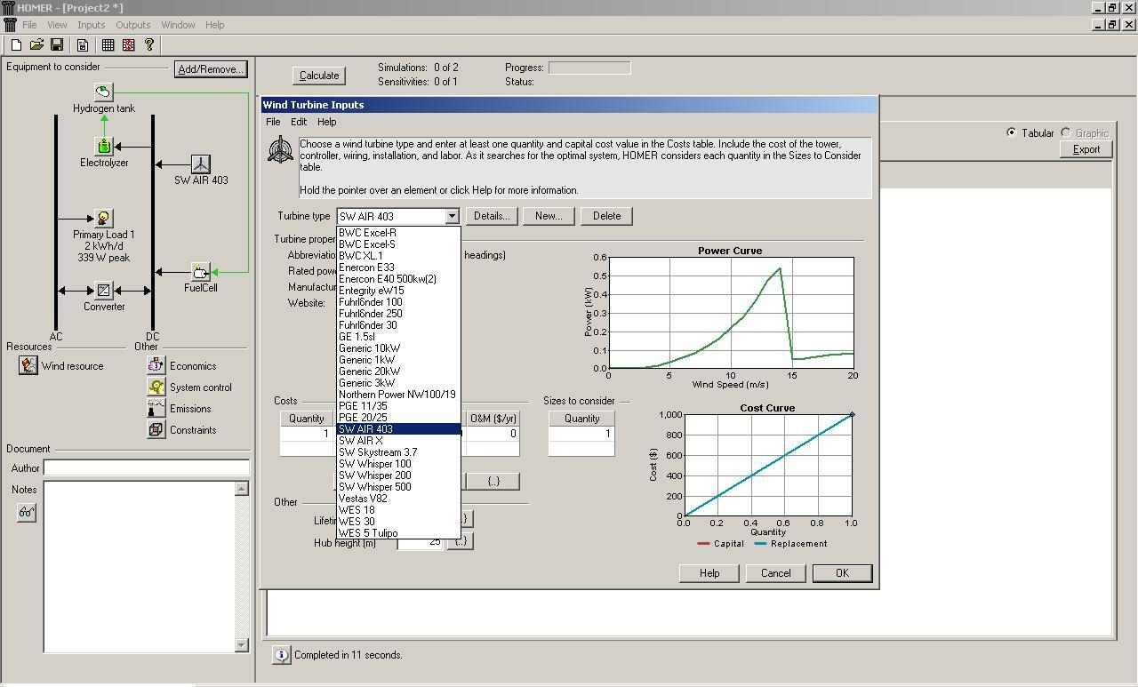Open Primary Load 1 light bulb icon
This screenshot has height=687, width=1138.
pyautogui.click(x=104, y=219)
